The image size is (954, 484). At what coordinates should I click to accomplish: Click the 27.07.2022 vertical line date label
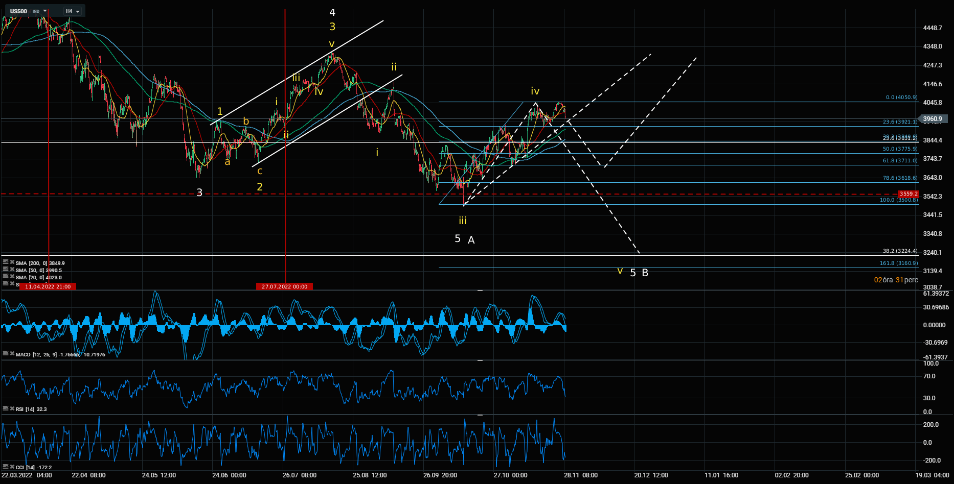[284, 286]
